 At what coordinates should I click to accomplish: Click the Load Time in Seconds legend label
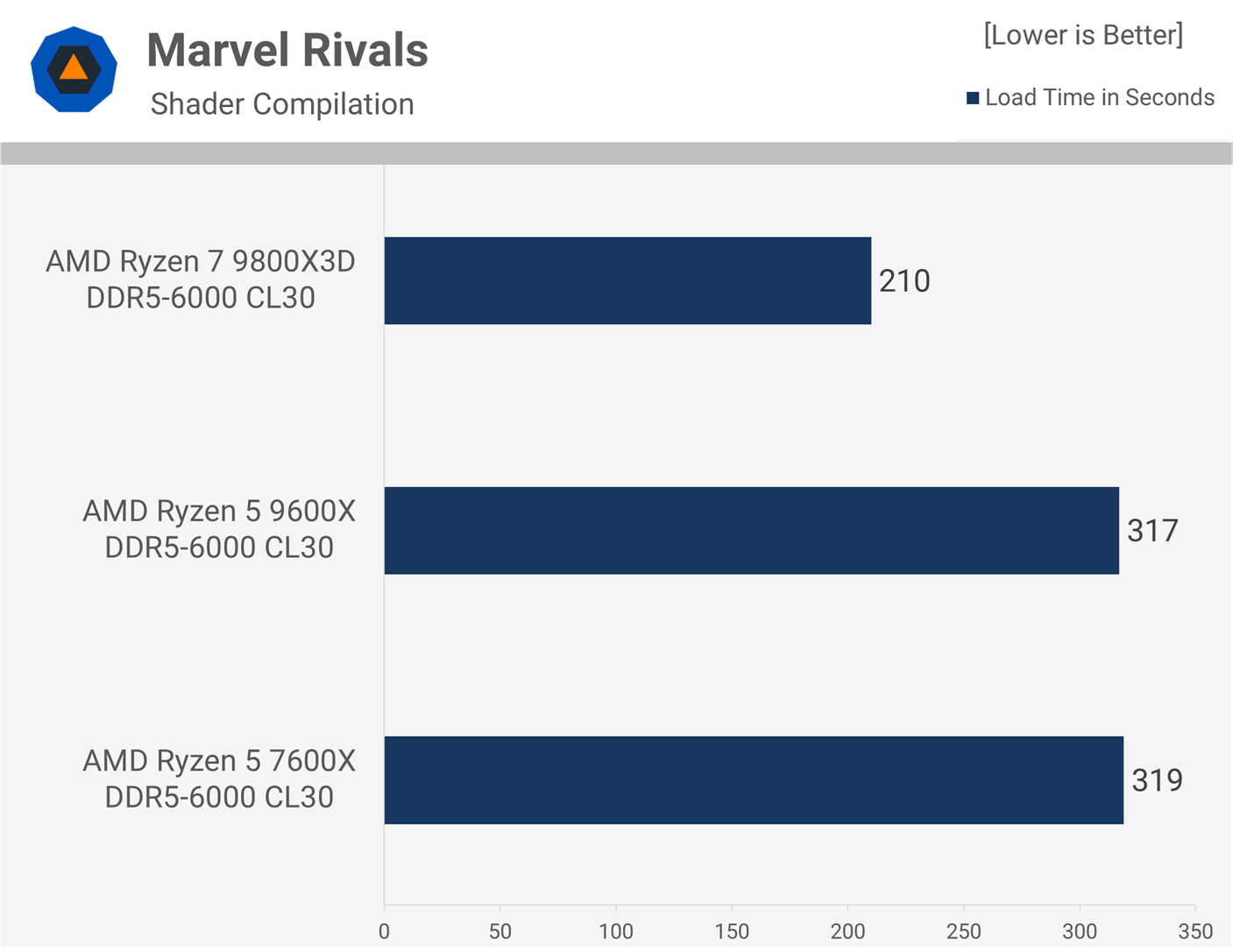coord(1099,97)
